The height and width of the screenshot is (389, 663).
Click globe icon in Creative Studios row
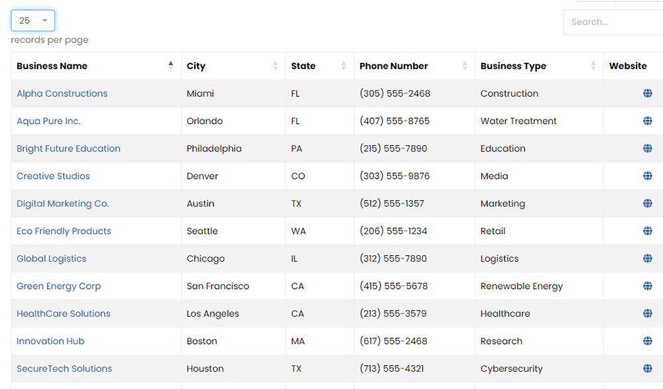pyautogui.click(x=647, y=176)
